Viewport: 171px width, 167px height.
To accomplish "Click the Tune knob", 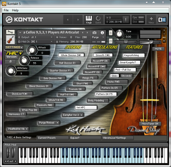I will 120,34.
